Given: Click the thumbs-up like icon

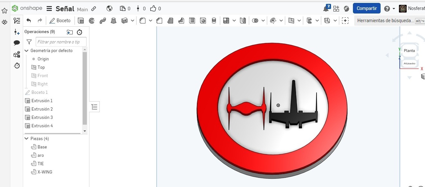Looking at the screenshot, I should point(153,9).
